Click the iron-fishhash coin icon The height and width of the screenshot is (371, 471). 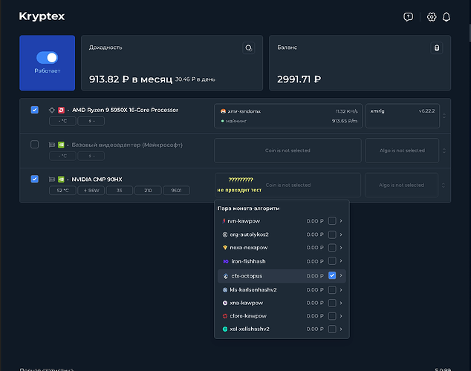tap(226, 261)
